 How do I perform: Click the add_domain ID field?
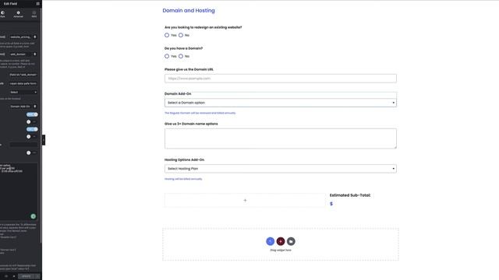click(x=21, y=54)
